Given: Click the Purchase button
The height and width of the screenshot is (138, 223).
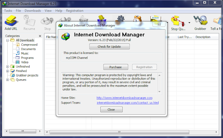Looking at the screenshot, I should (116, 67).
